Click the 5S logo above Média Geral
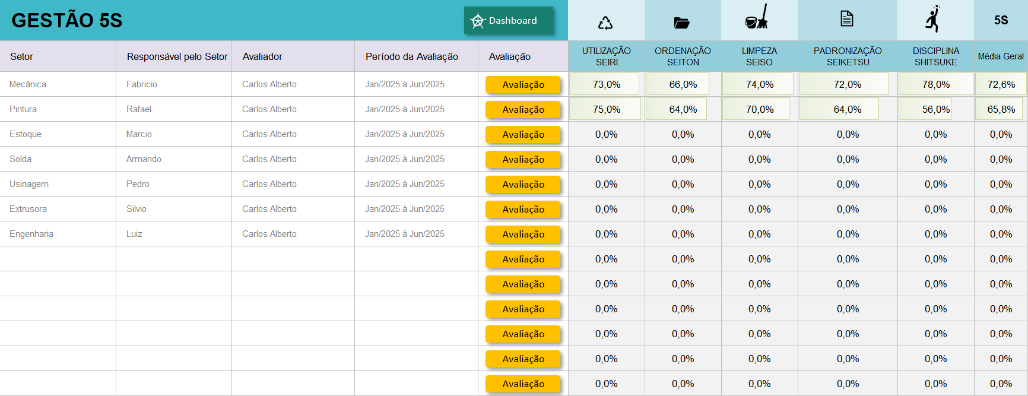The height and width of the screenshot is (396, 1028). [1001, 20]
